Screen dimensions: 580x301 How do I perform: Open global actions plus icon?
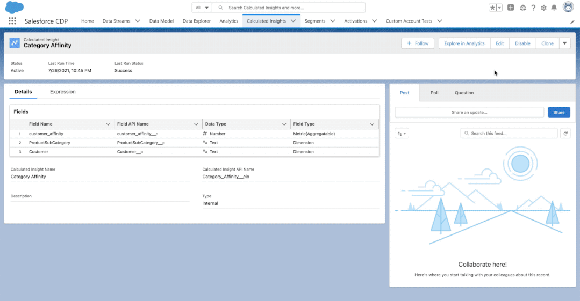pyautogui.click(x=511, y=8)
